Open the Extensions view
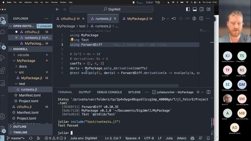 click(x=3, y=70)
